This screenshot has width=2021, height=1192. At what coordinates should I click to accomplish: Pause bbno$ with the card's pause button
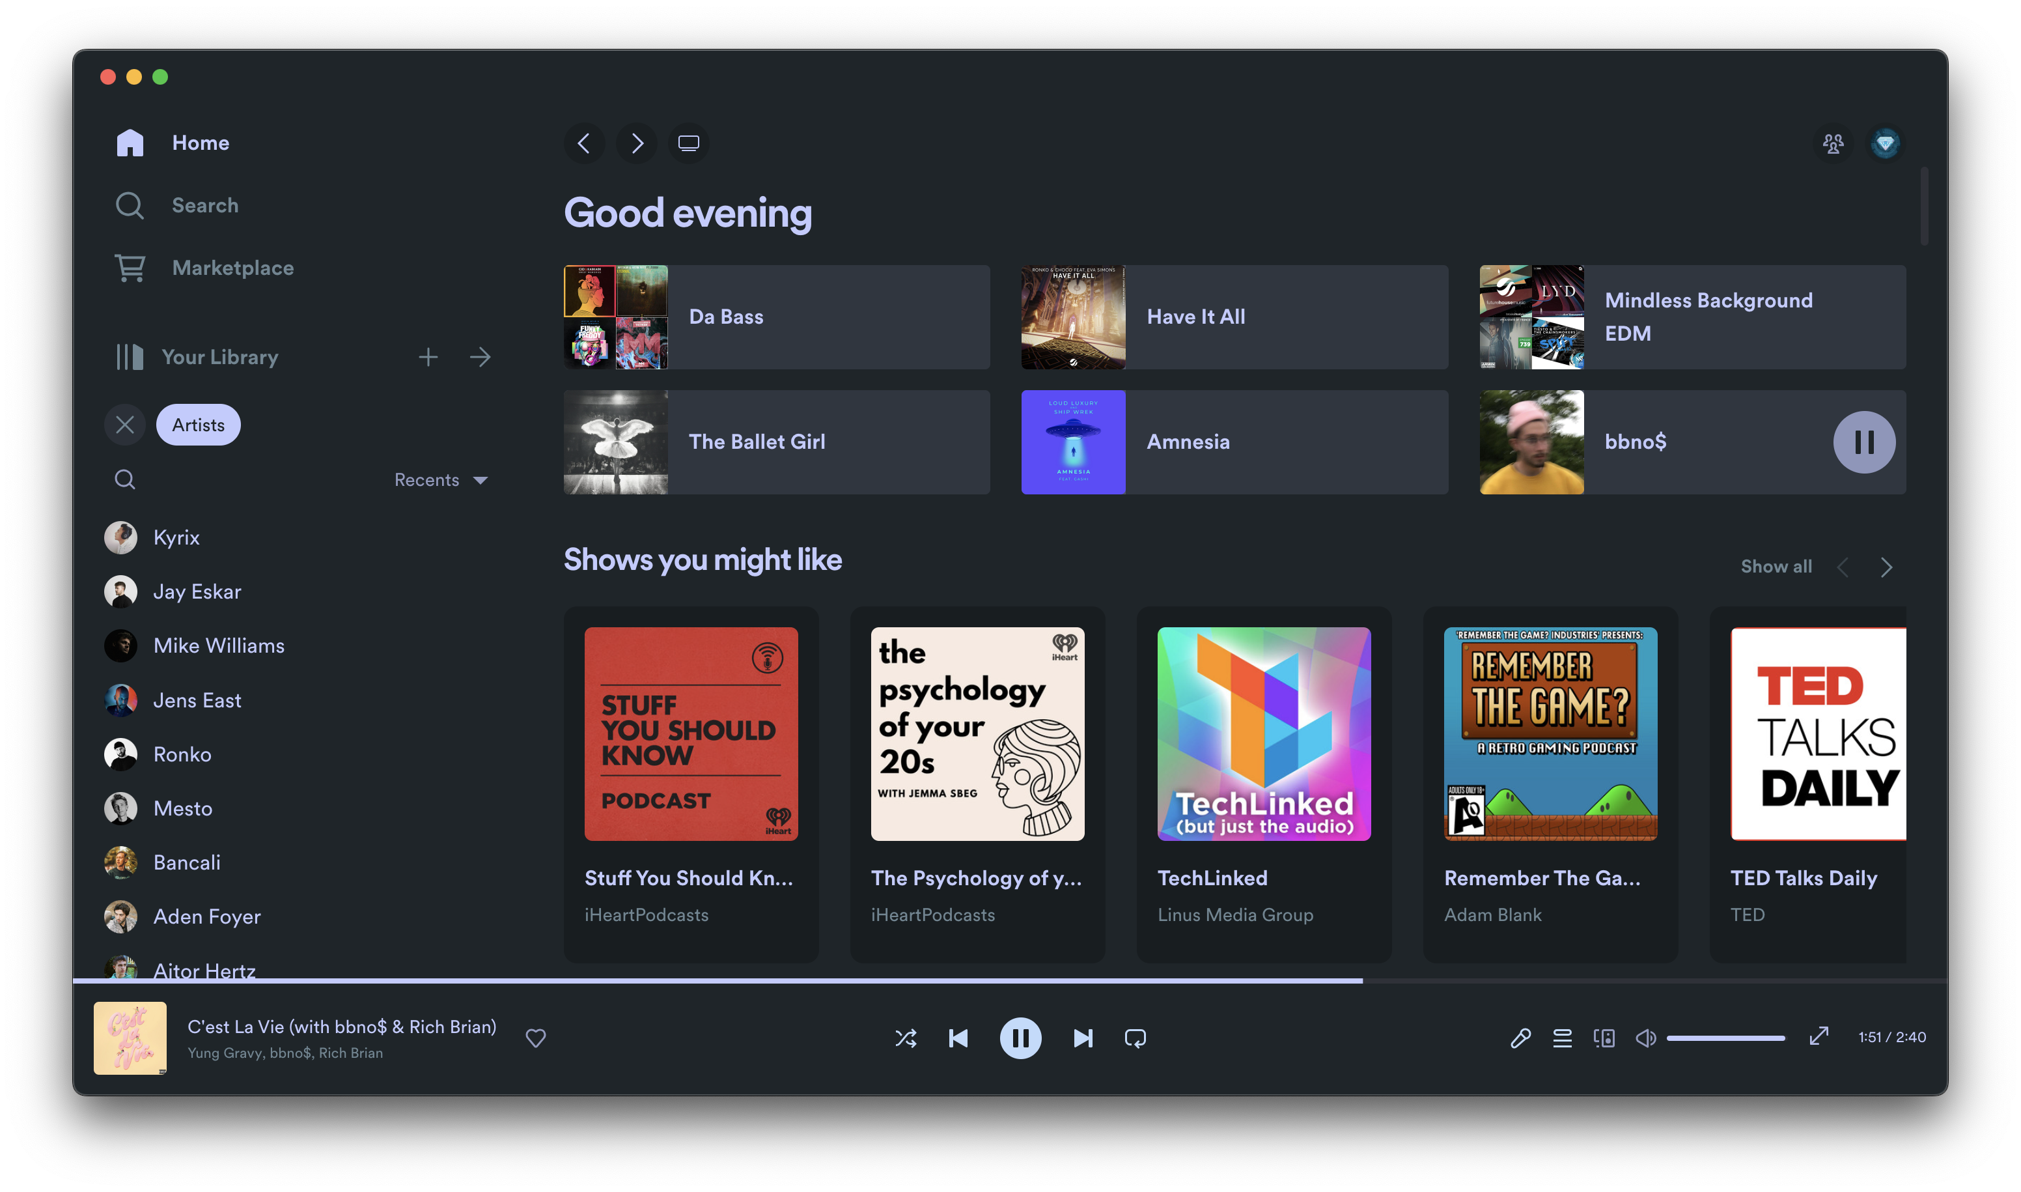click(1863, 442)
